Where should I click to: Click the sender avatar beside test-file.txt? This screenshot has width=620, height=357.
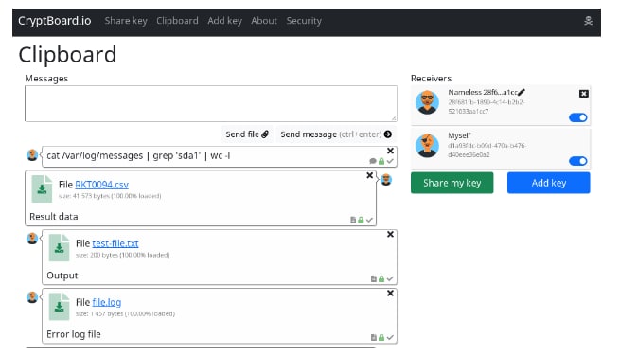point(32,239)
